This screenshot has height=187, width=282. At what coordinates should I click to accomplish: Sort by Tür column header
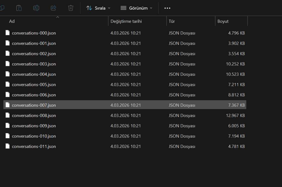(172, 21)
